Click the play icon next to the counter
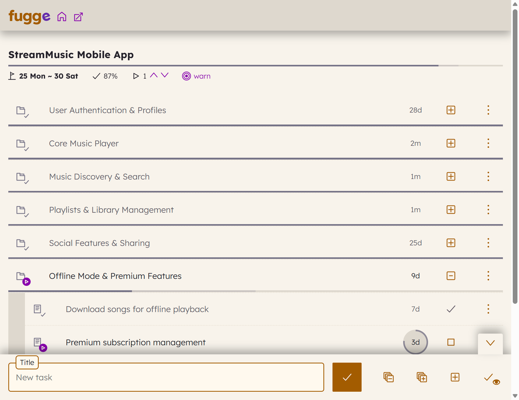The image size is (519, 400). [x=136, y=76]
